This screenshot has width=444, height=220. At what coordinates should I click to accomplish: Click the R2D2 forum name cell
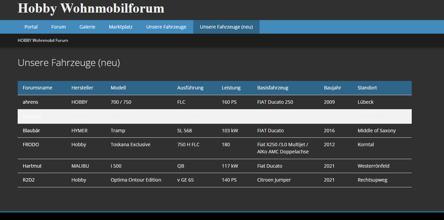pos(29,180)
